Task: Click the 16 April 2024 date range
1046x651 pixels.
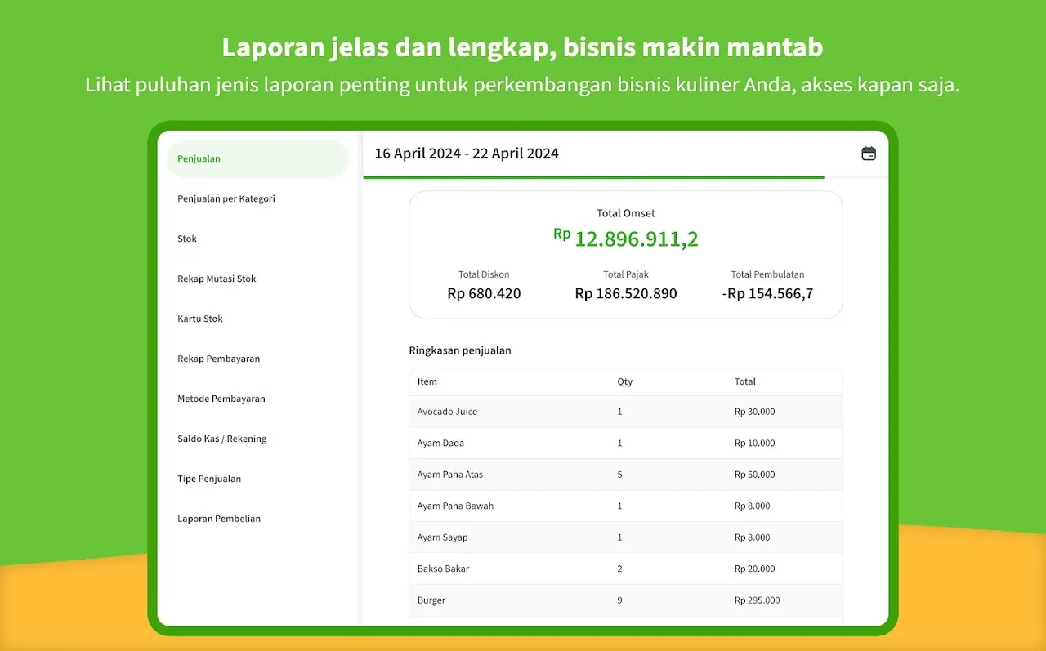Action: [467, 154]
